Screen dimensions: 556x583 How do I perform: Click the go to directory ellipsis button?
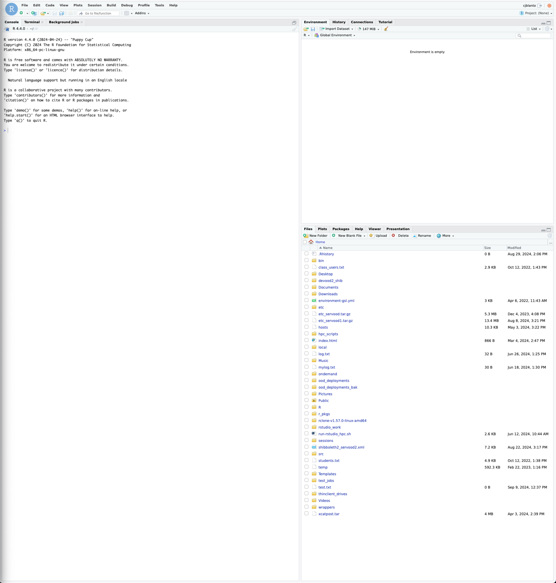[551, 242]
